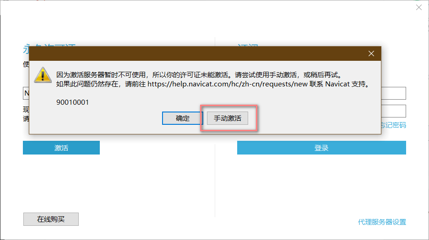Focus the upper sign-in input field
The height and width of the screenshot is (240, 429).
click(393, 93)
